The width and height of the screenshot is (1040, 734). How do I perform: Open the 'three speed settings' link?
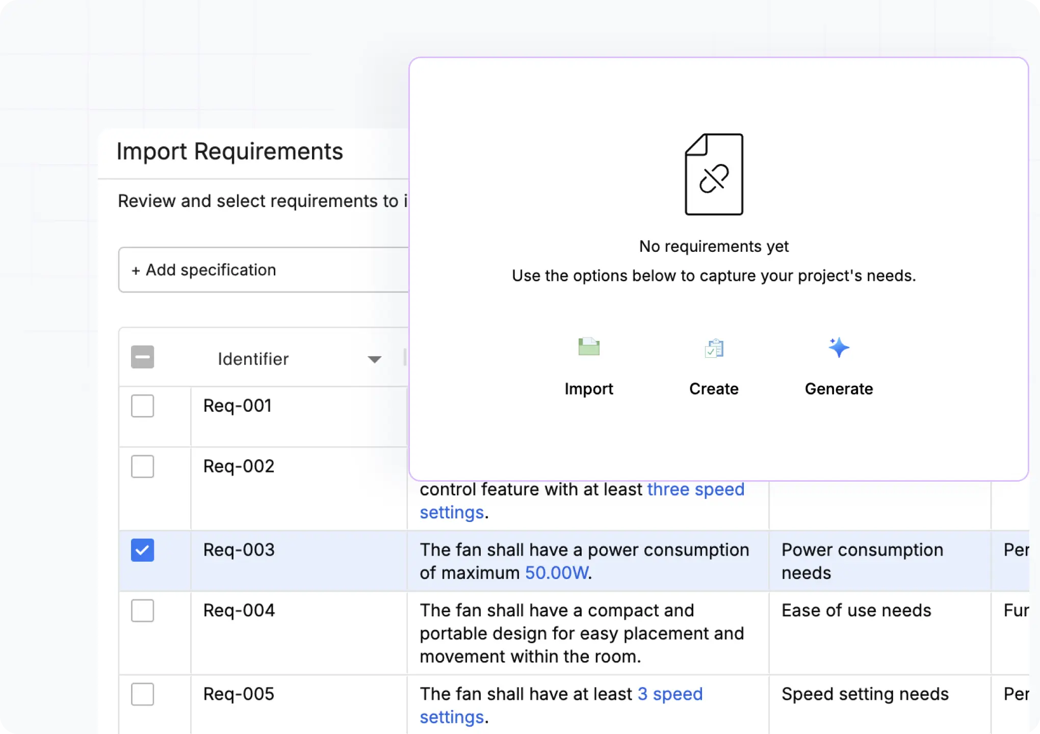coord(582,501)
